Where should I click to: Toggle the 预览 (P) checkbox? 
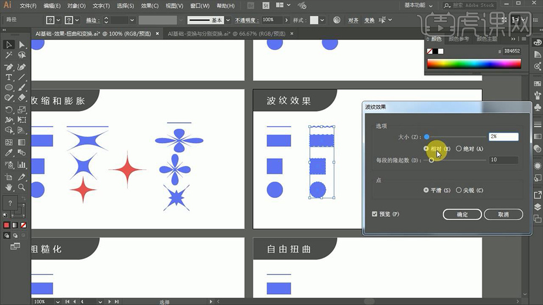(x=375, y=214)
